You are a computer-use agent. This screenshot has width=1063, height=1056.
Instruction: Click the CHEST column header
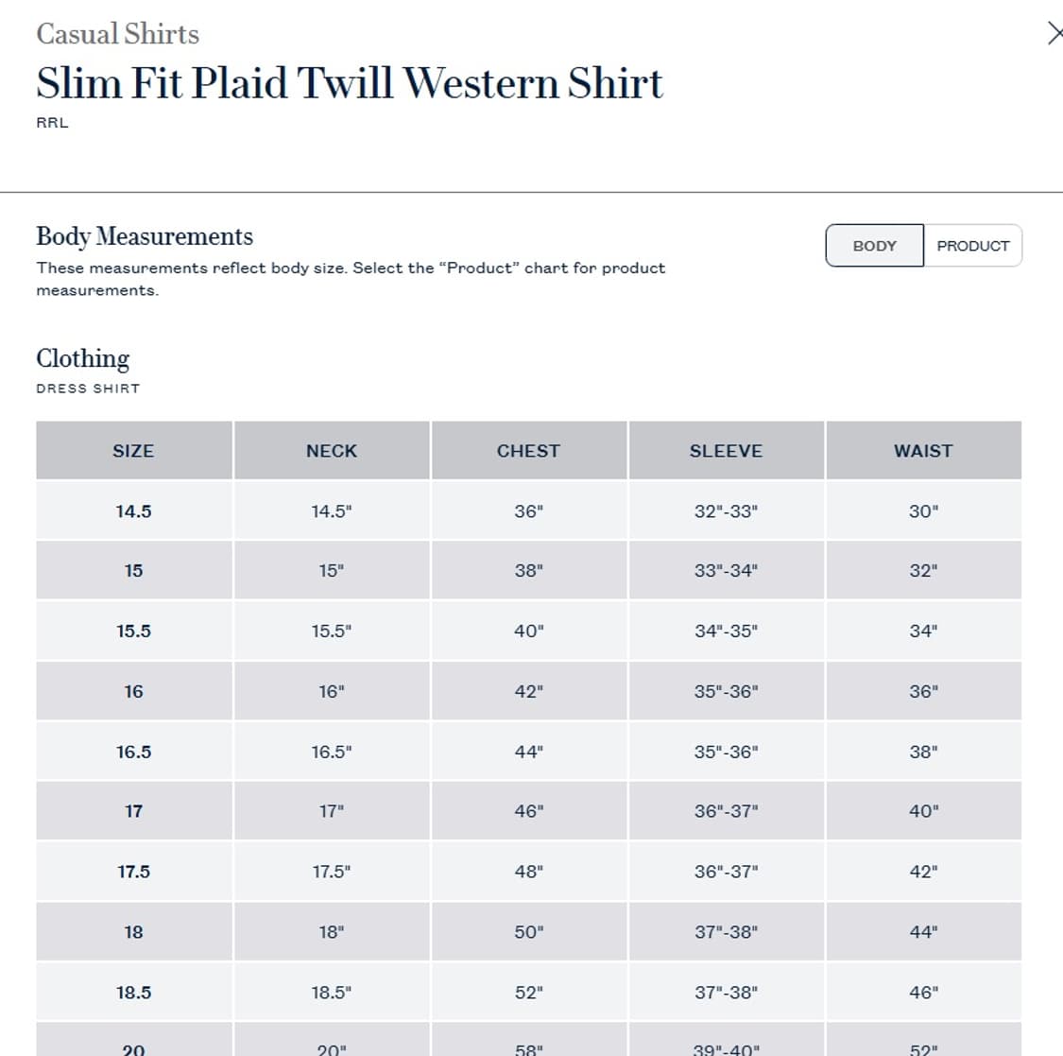coord(528,451)
